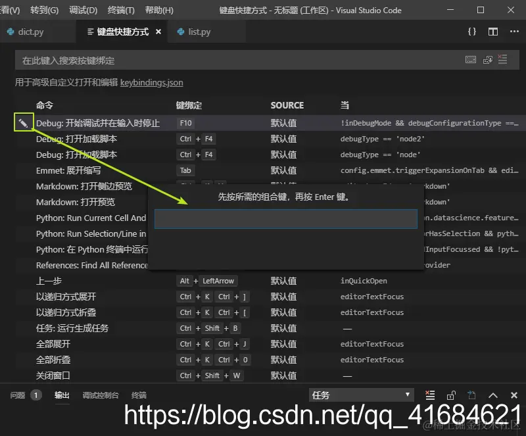
Task: Toggle record keys keyboard icon in search
Action: pyautogui.click(x=471, y=60)
